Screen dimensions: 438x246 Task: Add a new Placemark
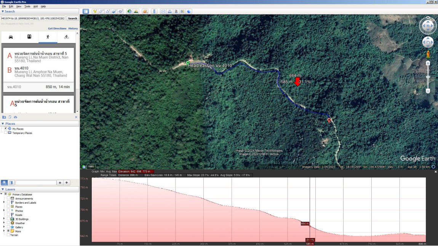coord(95,11)
